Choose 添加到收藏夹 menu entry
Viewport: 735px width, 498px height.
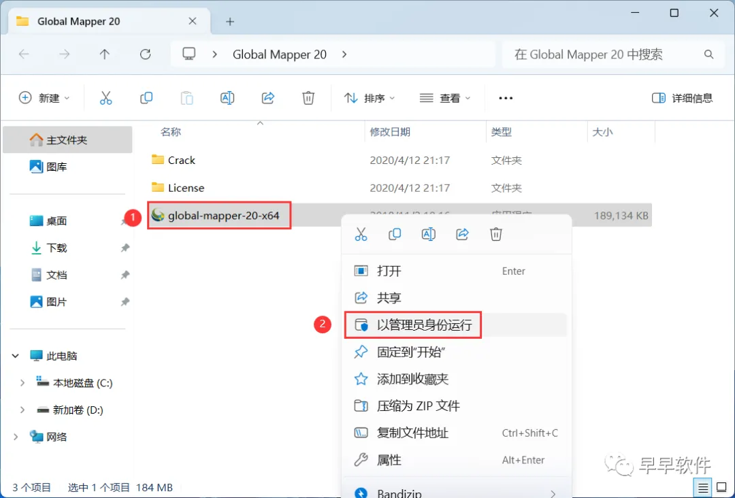click(x=457, y=378)
